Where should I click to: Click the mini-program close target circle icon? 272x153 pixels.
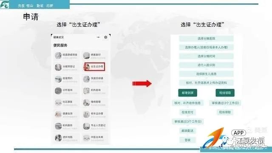106,37
